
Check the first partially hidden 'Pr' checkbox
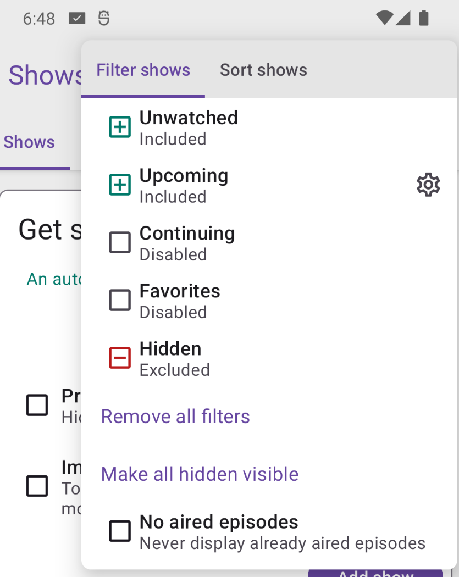point(37,405)
